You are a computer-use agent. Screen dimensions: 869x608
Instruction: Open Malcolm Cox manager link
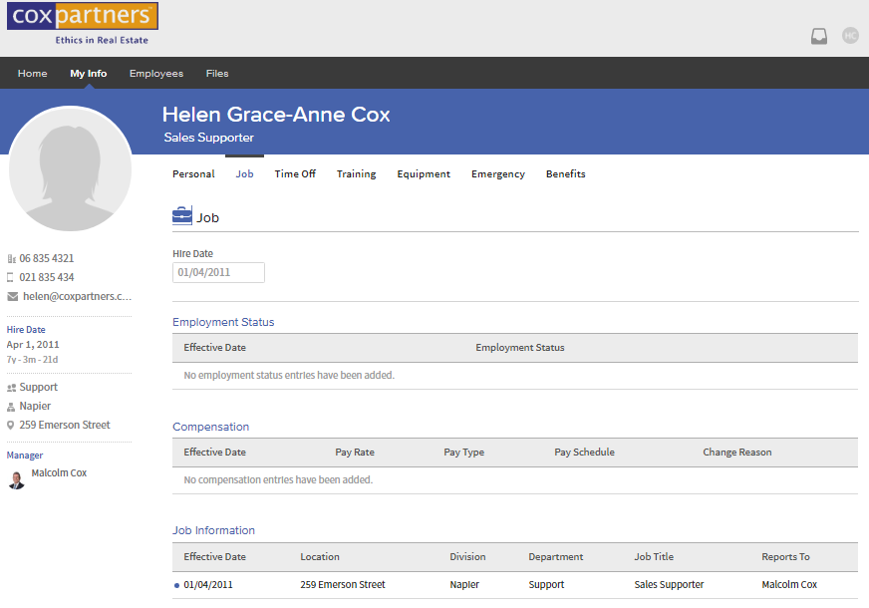[x=59, y=473]
